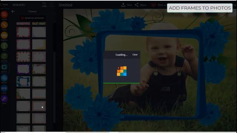The image size is (237, 133).
Task: Click the Redo icon next to Undo
Action: [x=51, y=5]
